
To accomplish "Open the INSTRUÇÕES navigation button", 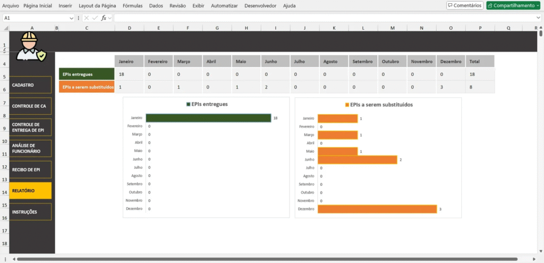I will point(30,211).
